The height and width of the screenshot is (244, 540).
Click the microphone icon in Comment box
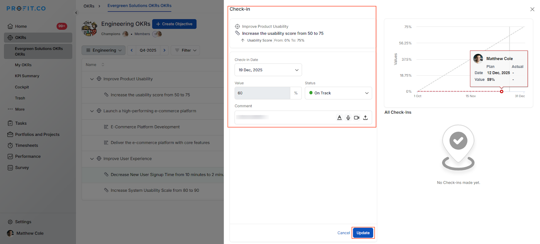(348, 118)
